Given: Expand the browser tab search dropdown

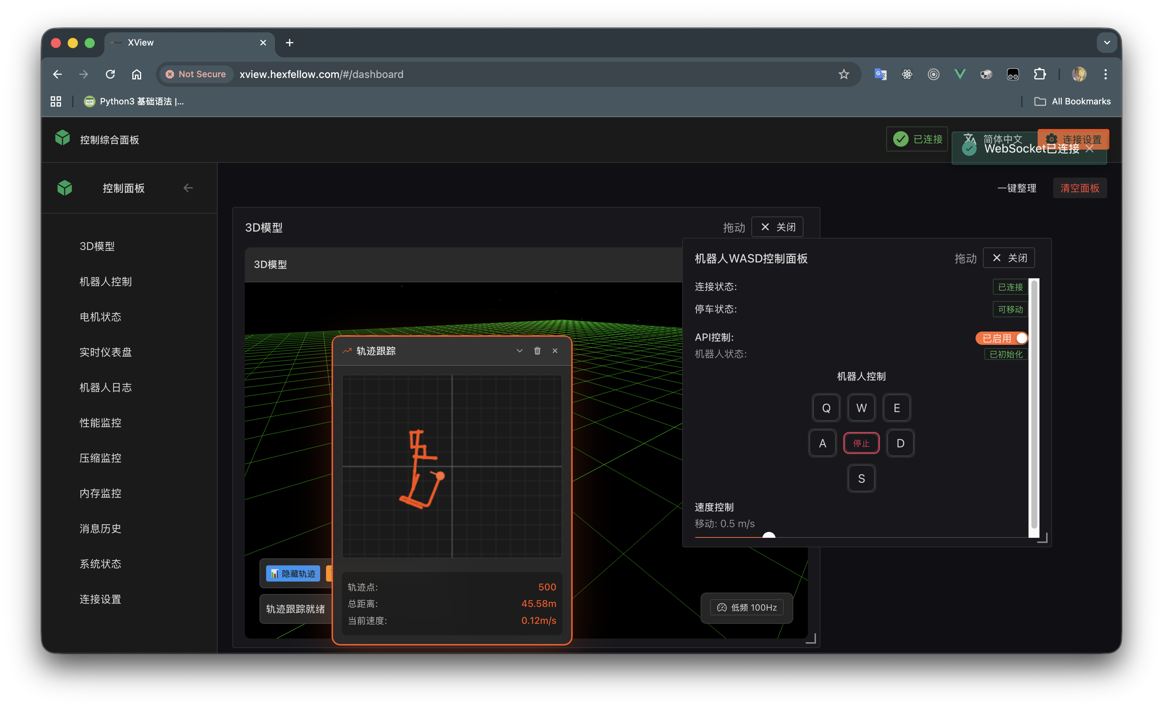Looking at the screenshot, I should (1107, 43).
